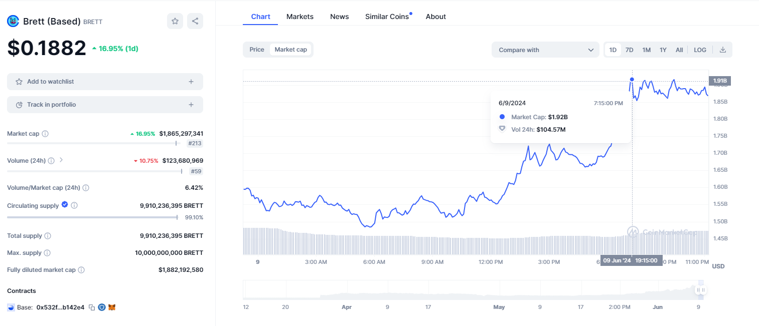Screen dimensions: 759x326
Task: Expand Track in portfolio with the plus sign
Action: click(x=191, y=105)
